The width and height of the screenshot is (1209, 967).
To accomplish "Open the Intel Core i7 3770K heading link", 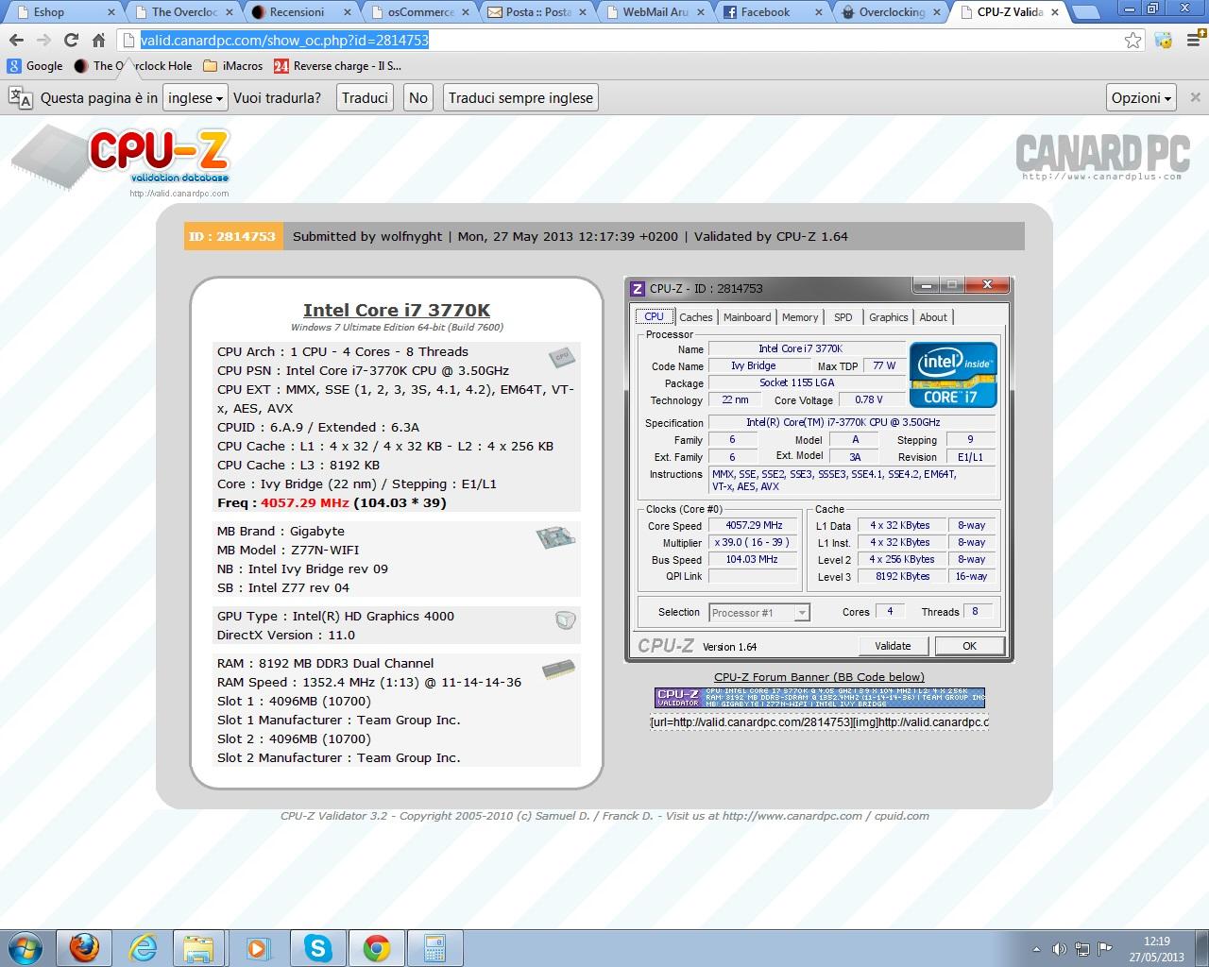I will click(397, 310).
